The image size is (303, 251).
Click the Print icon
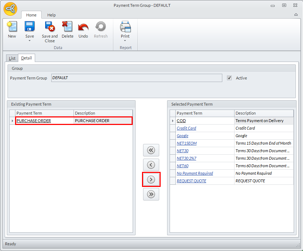(125, 27)
